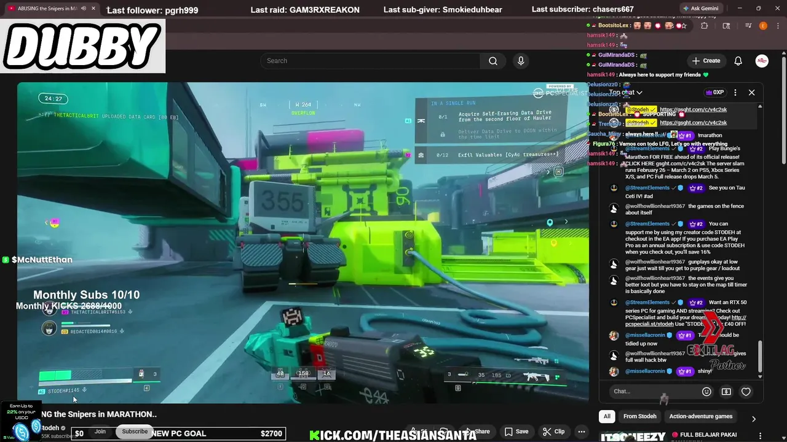
Task: Click the Subscribe button
Action: 135,432
